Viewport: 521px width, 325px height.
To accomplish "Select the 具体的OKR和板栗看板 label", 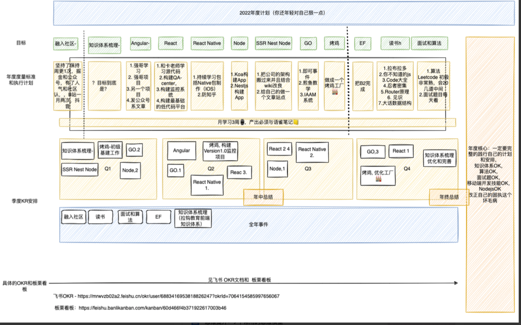I will pyautogui.click(x=25, y=286).
